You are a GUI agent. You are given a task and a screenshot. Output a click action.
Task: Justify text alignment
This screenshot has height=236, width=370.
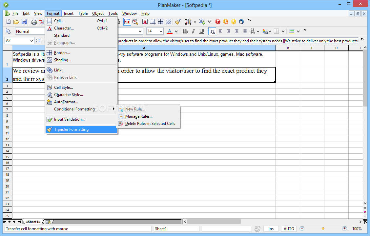point(245,31)
